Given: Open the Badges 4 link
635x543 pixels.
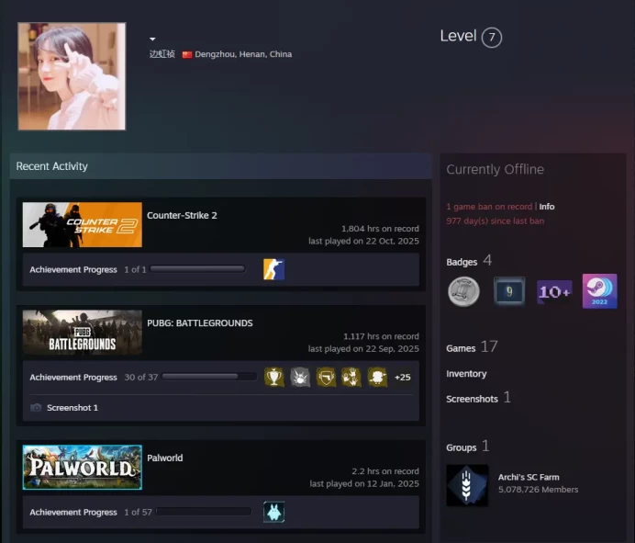Looking at the screenshot, I should pyautogui.click(x=469, y=261).
